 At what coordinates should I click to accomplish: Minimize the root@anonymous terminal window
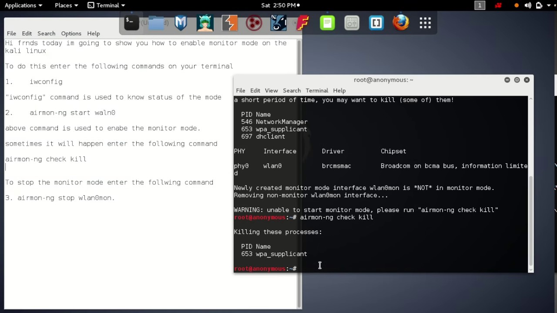click(507, 80)
